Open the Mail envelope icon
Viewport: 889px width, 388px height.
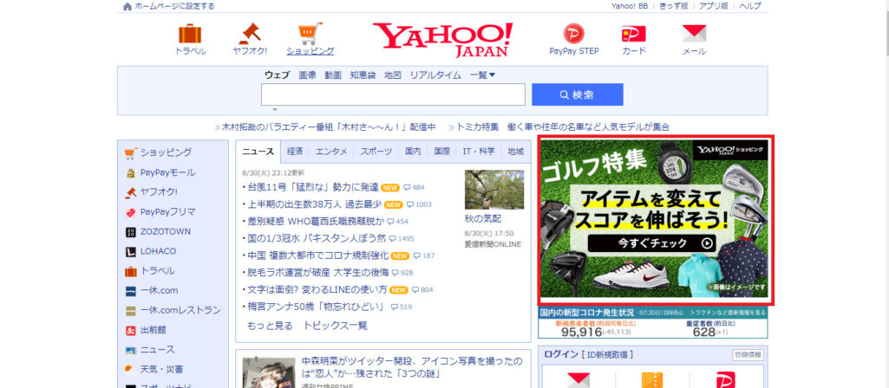[694, 35]
